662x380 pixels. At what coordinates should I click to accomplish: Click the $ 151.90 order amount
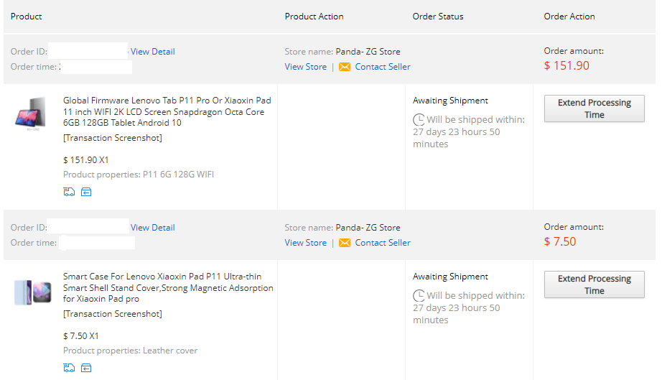[567, 66]
